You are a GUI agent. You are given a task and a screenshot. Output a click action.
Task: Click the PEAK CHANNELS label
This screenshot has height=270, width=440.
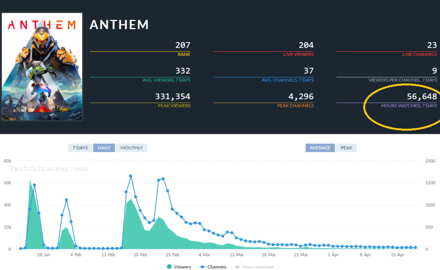click(296, 106)
